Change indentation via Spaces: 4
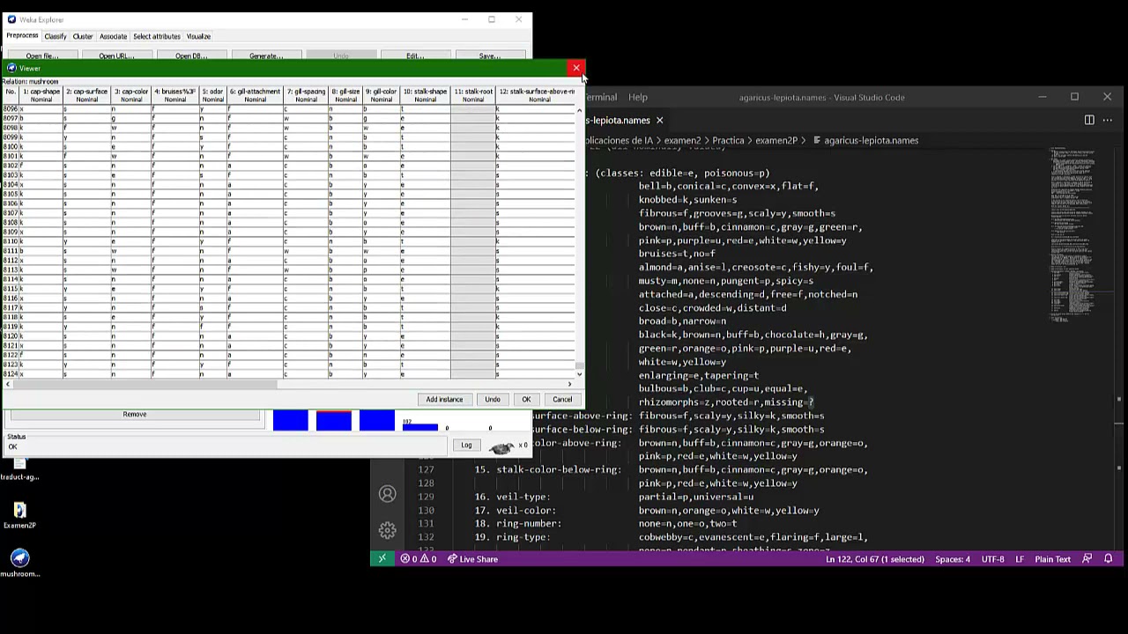The image size is (1128, 634). tap(953, 559)
